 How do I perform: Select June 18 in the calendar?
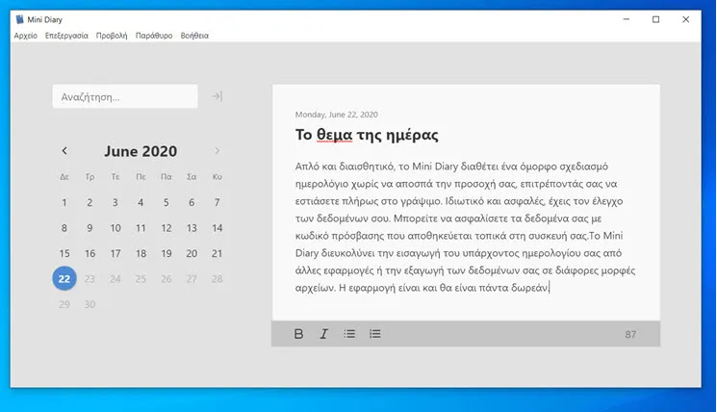click(x=141, y=253)
